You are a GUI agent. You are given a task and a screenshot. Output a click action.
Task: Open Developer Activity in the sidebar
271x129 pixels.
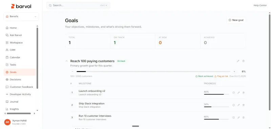20,94
